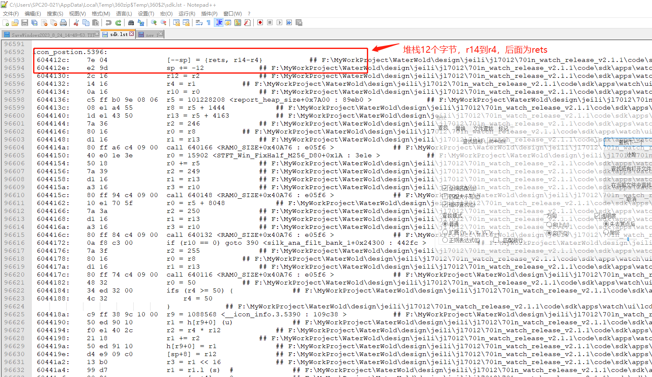This screenshot has width=652, height=377.
Task: Close the sdk.lst tab
Action: (x=132, y=34)
